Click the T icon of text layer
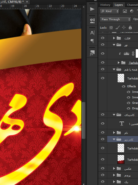This screenshot has height=185, width=138. click(x=122, y=123)
